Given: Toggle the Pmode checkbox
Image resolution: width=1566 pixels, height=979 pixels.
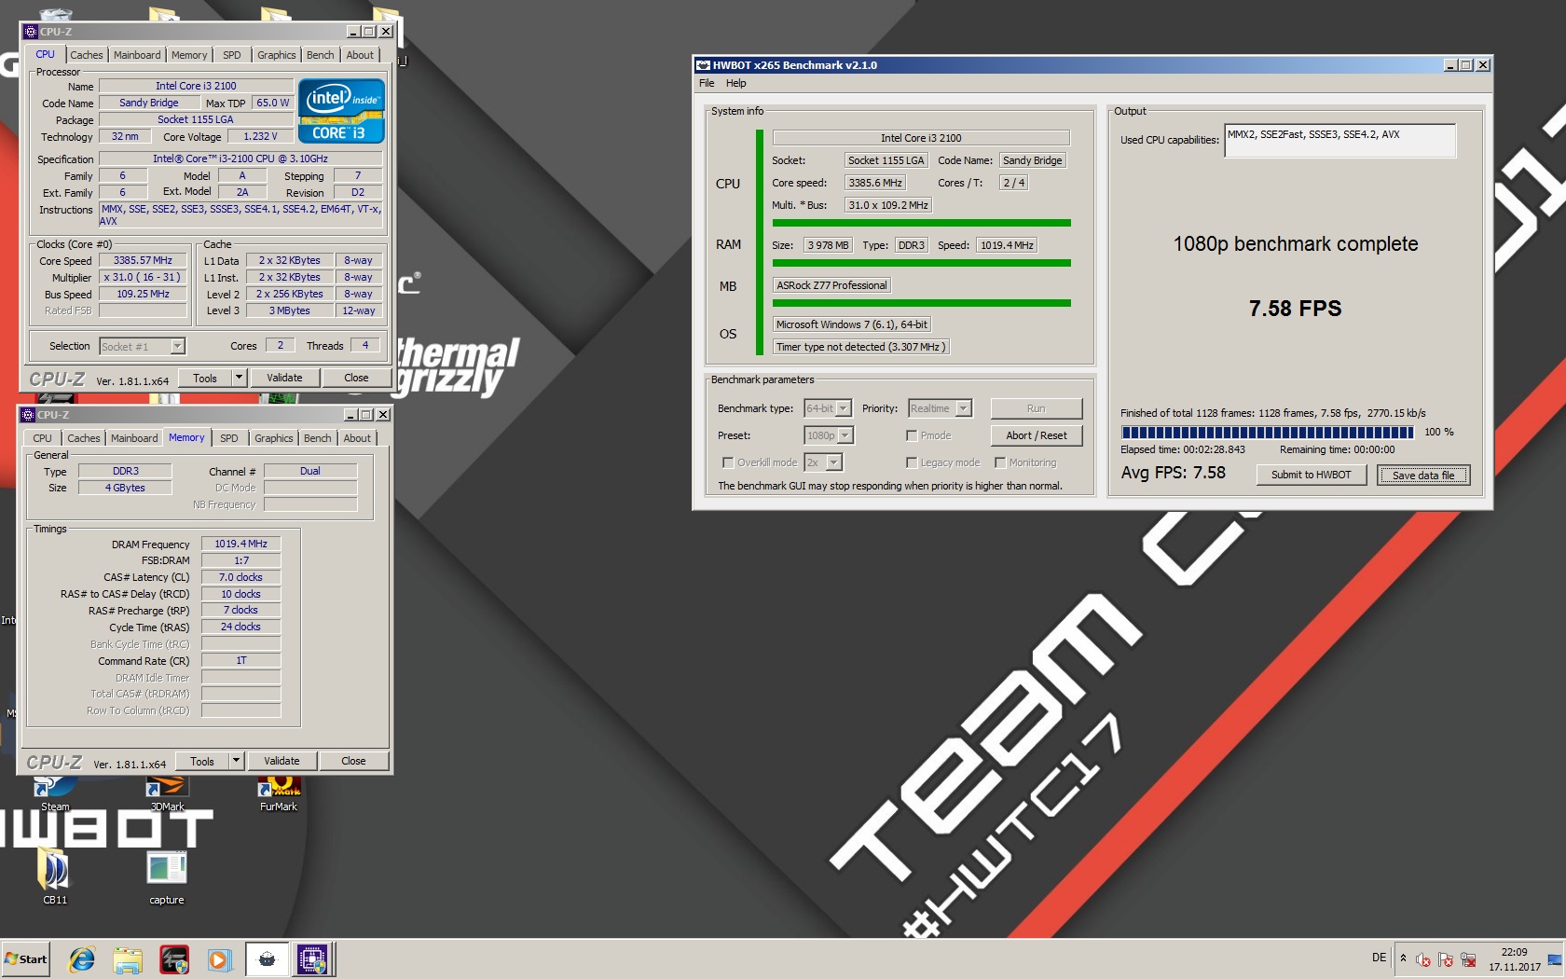Looking at the screenshot, I should (x=912, y=435).
